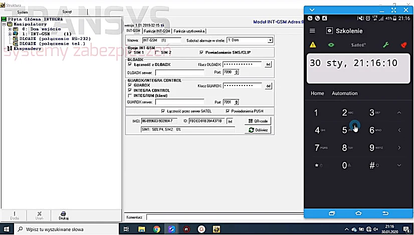Tap the Android home button
Viewport: 414px width, 235px height.
tap(358, 213)
